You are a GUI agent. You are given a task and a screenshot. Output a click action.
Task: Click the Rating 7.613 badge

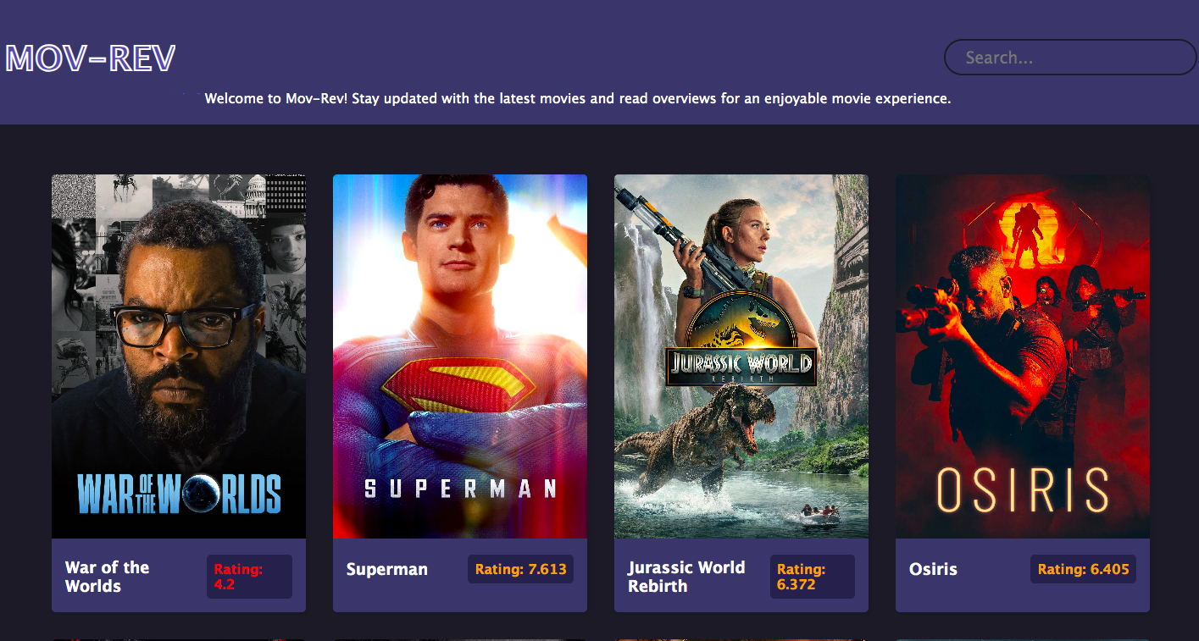click(x=520, y=569)
